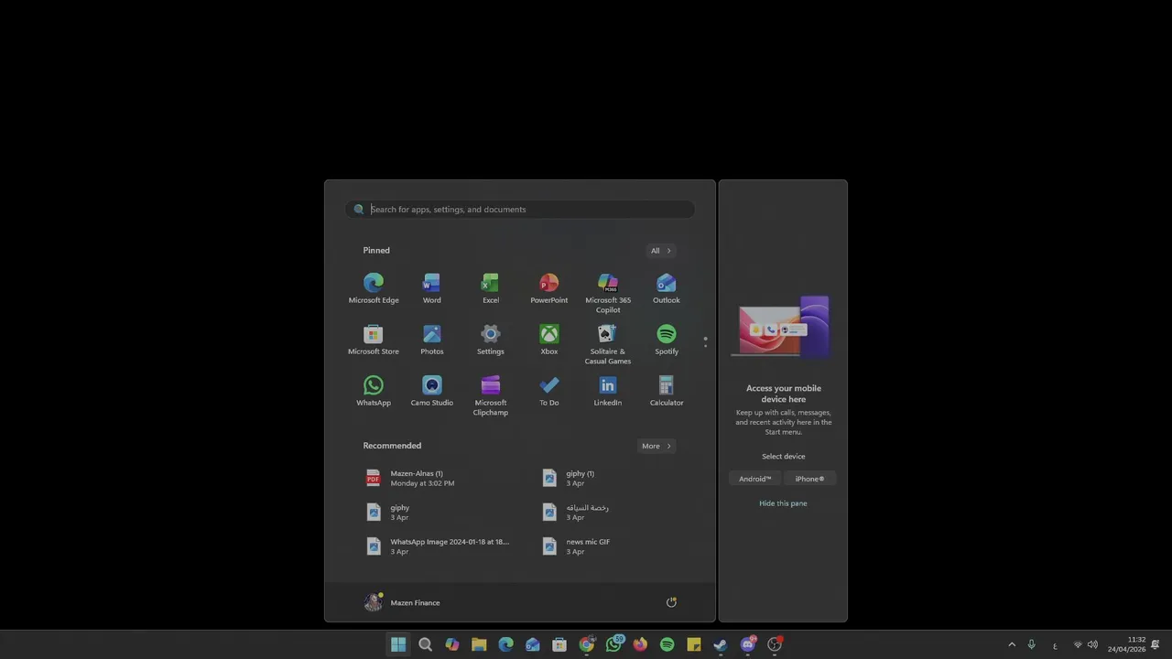The width and height of the screenshot is (1172, 659).
Task: Open the Mazen Finance user account menu
Action: [403, 602]
